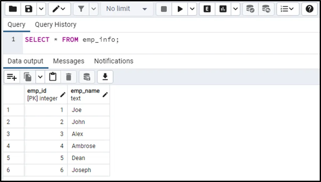This screenshot has height=182, width=321.
Task: Click the Paste clipboard icon
Action: click(53, 77)
